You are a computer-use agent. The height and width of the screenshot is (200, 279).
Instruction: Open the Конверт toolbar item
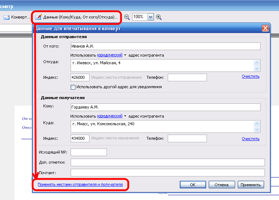pos(17,17)
